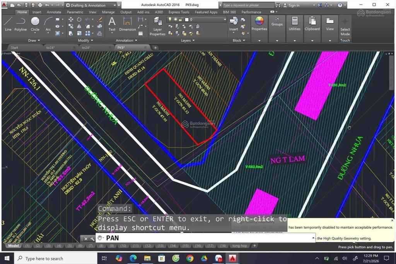Open the Parametric ribbon tab
This screenshot has height=264, width=396.
click(x=75, y=12)
